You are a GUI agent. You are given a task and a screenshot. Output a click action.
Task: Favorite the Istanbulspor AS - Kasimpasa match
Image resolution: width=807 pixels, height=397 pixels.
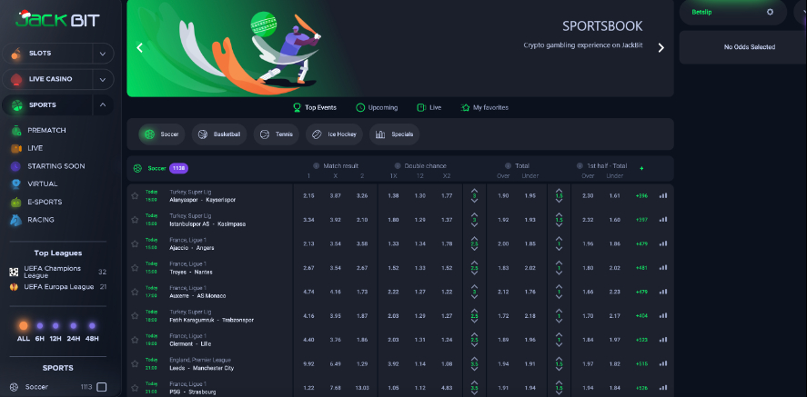[x=135, y=220]
